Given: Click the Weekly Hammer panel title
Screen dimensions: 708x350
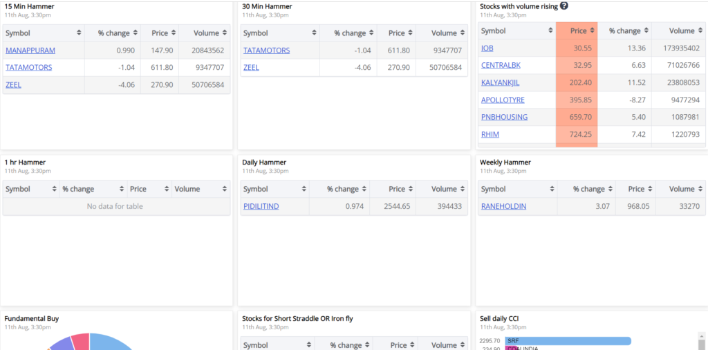Looking at the screenshot, I should pos(505,162).
